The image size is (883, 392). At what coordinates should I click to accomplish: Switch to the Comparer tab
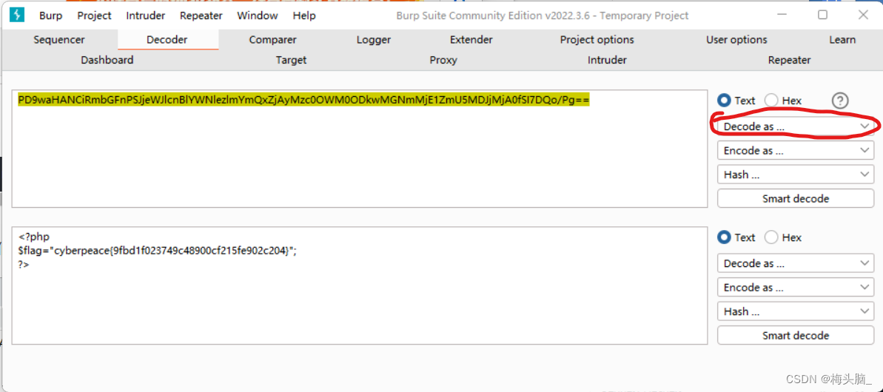tap(272, 40)
